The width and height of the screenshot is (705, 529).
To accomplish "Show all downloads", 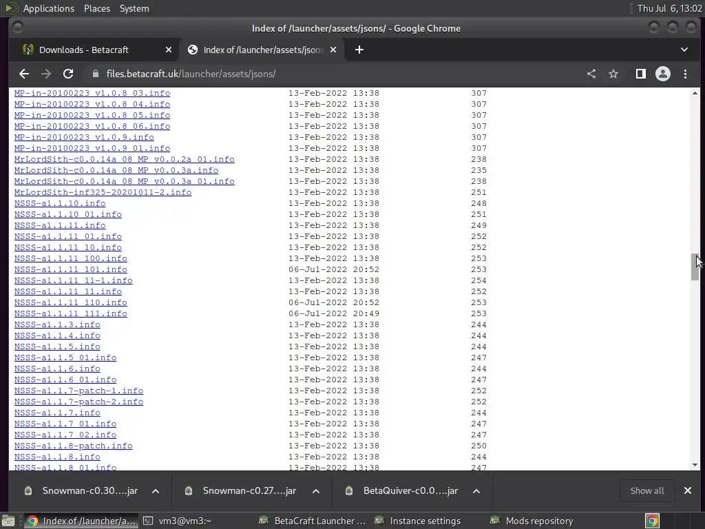I will 647,490.
